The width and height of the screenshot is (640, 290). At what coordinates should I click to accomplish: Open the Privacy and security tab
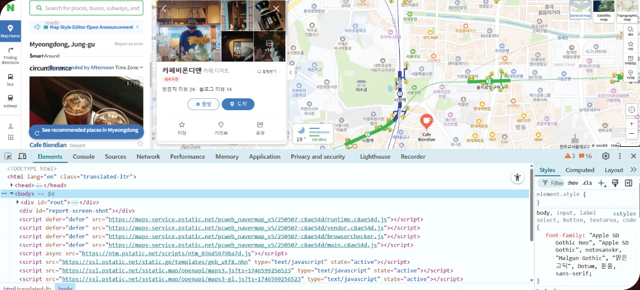pos(318,156)
